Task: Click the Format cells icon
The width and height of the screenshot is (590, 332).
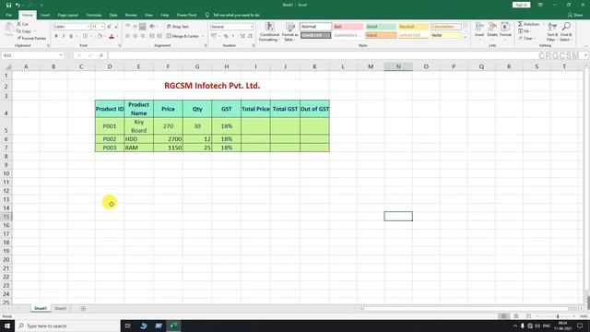Action: 505,27
